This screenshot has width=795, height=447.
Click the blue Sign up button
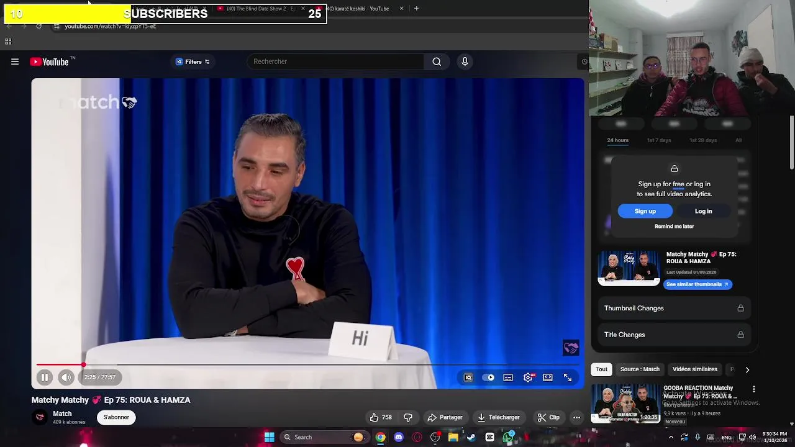click(645, 211)
